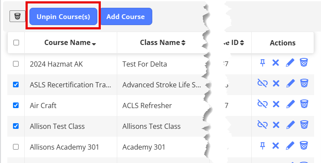
Task: Unpin the Air Craft course row
Action: [x=263, y=104]
